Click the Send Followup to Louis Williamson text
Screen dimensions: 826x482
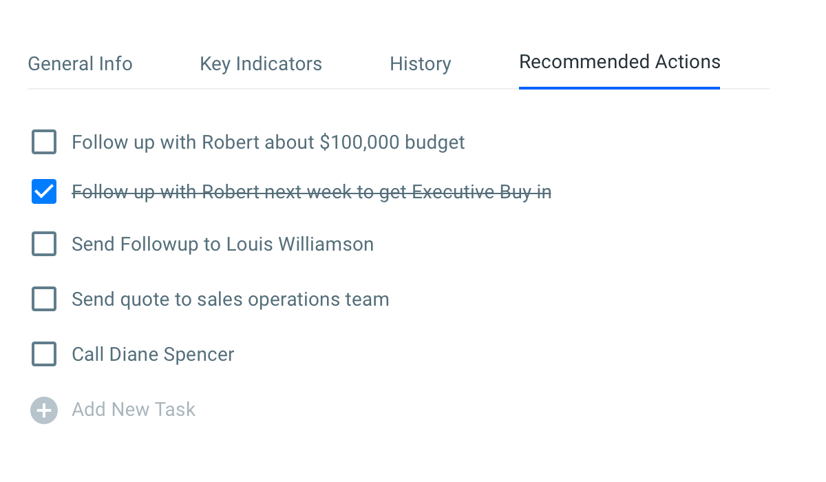point(222,244)
